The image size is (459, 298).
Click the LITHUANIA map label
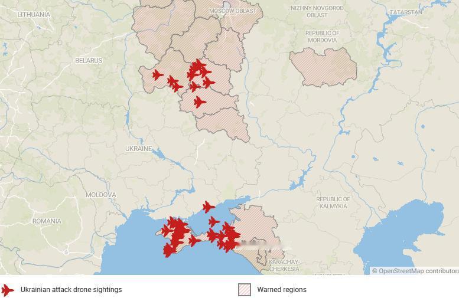[x=34, y=14]
